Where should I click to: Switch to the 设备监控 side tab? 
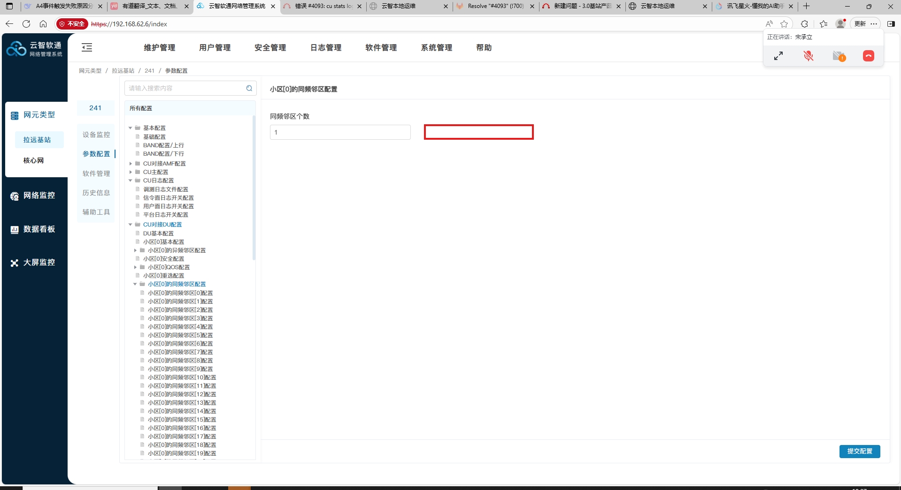(x=96, y=135)
